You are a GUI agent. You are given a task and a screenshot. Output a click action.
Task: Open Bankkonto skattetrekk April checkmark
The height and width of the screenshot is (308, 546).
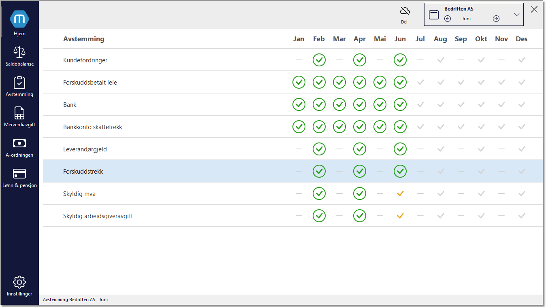pos(360,127)
